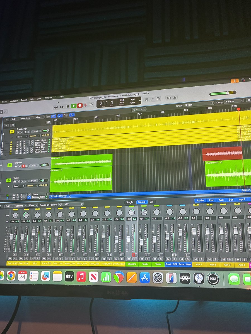Toggle Tamb track on/off switch
The height and width of the screenshot is (334, 251).
tap(44, 180)
